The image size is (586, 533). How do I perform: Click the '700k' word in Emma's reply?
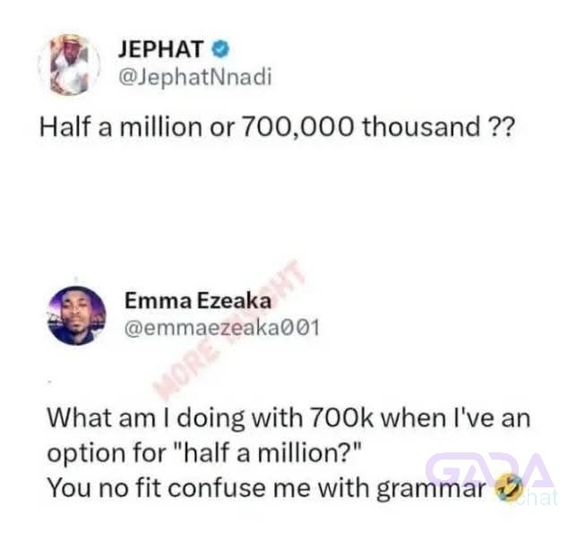(341, 417)
